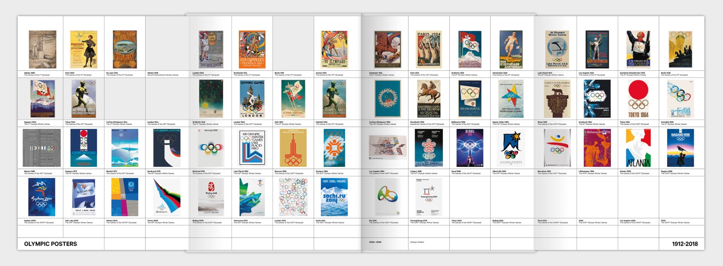Select the London 1908 poster image
The width and height of the screenshot is (723, 266).
[211, 50]
